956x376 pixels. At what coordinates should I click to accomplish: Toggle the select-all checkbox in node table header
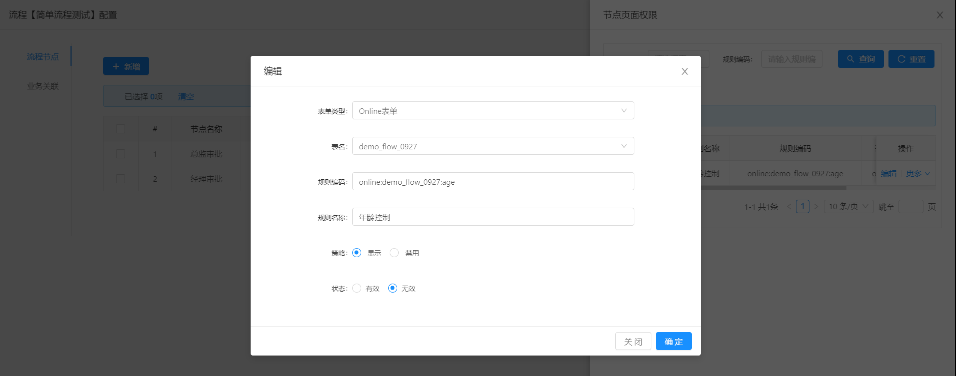(121, 129)
